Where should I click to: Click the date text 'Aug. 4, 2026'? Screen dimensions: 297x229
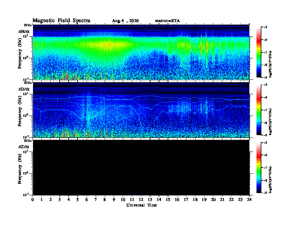pos(125,21)
